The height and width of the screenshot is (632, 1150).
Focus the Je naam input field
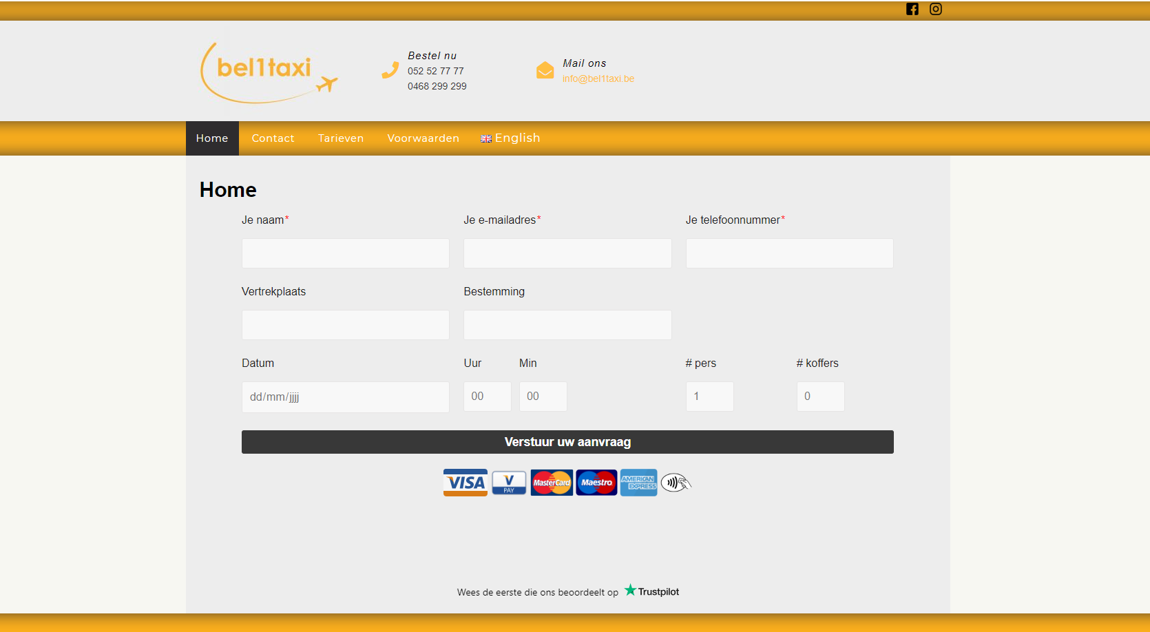coord(346,253)
